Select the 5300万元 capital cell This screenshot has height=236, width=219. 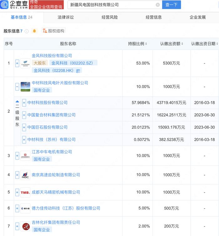coord(171,63)
